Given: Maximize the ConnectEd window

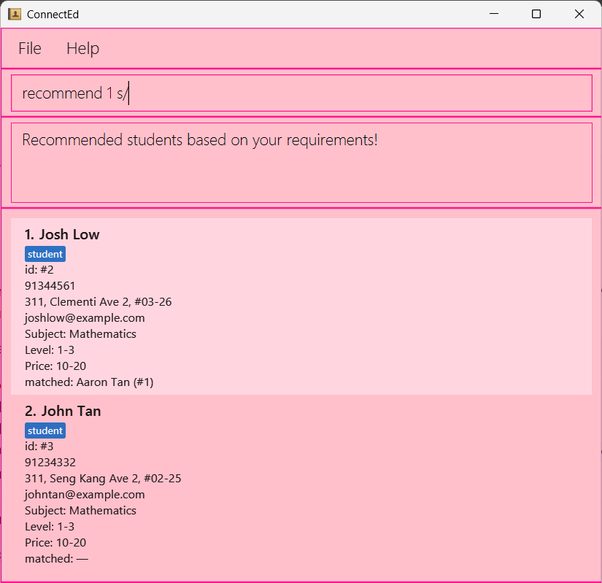Looking at the screenshot, I should [x=536, y=14].
